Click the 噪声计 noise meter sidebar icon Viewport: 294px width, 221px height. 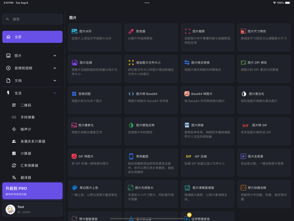coord(14,129)
